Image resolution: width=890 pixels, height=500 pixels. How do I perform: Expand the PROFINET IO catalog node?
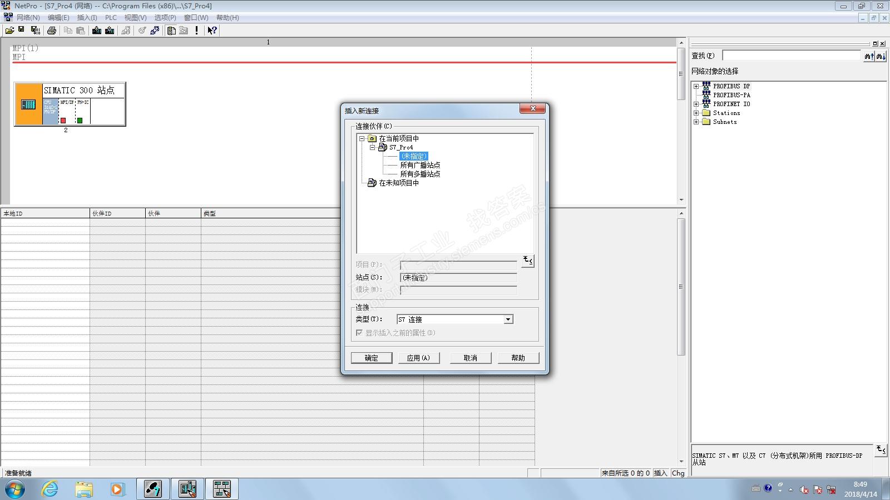[x=696, y=104]
